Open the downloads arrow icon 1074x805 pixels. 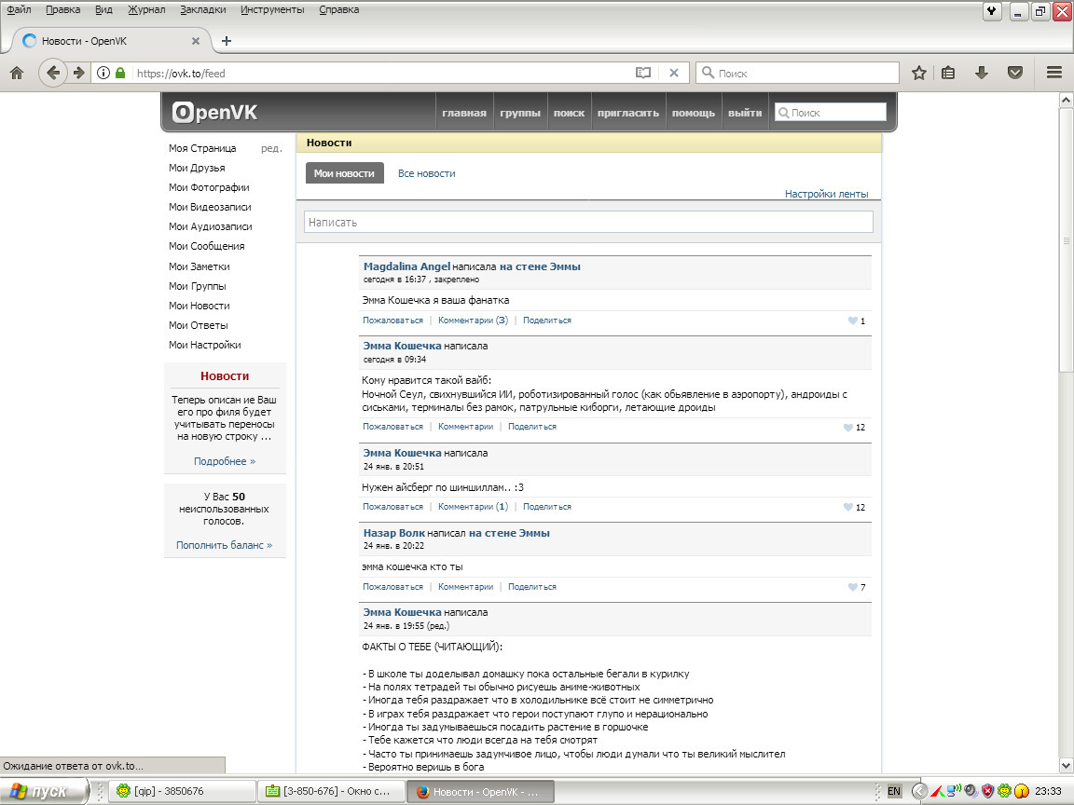click(982, 73)
